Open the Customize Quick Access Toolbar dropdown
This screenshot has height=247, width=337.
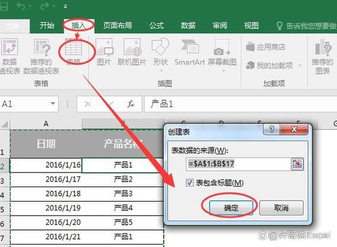click(66, 7)
